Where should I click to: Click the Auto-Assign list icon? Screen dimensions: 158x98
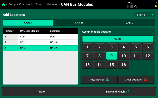pos(107,80)
